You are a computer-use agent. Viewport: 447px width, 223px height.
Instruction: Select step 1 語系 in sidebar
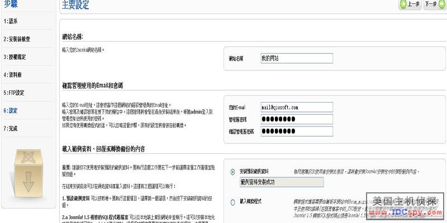click(11, 21)
